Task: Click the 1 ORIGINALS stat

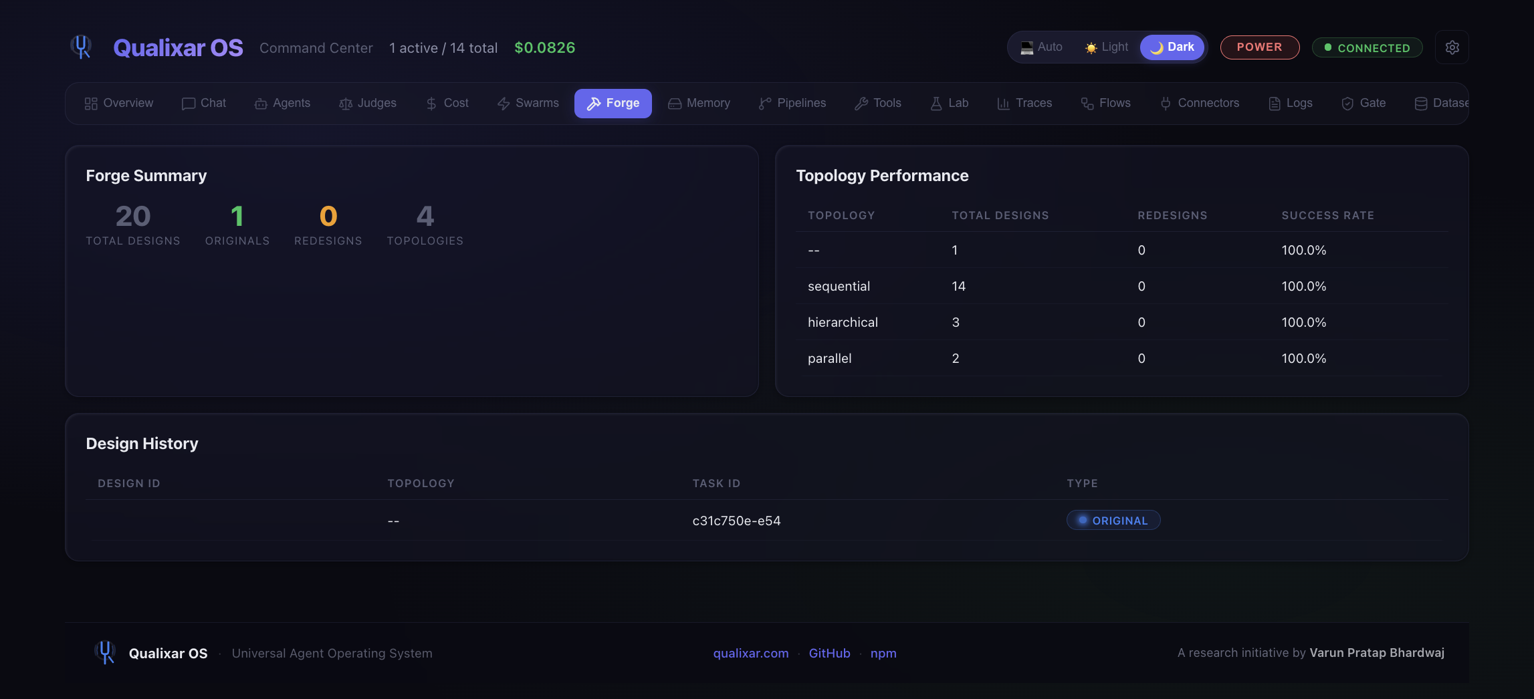Action: click(x=237, y=225)
